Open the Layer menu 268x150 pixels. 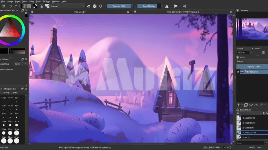point(17,2)
